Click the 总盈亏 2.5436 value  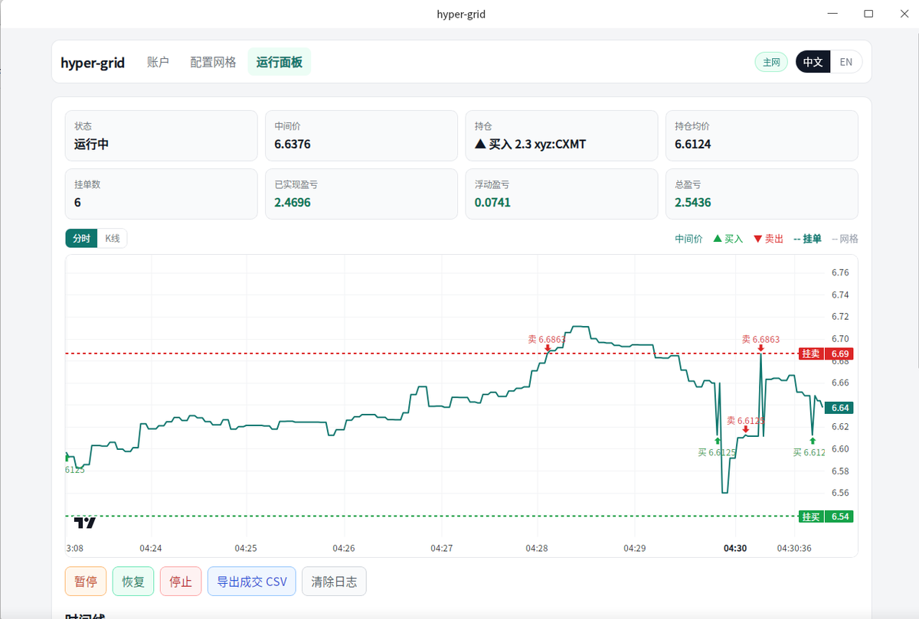pos(693,203)
